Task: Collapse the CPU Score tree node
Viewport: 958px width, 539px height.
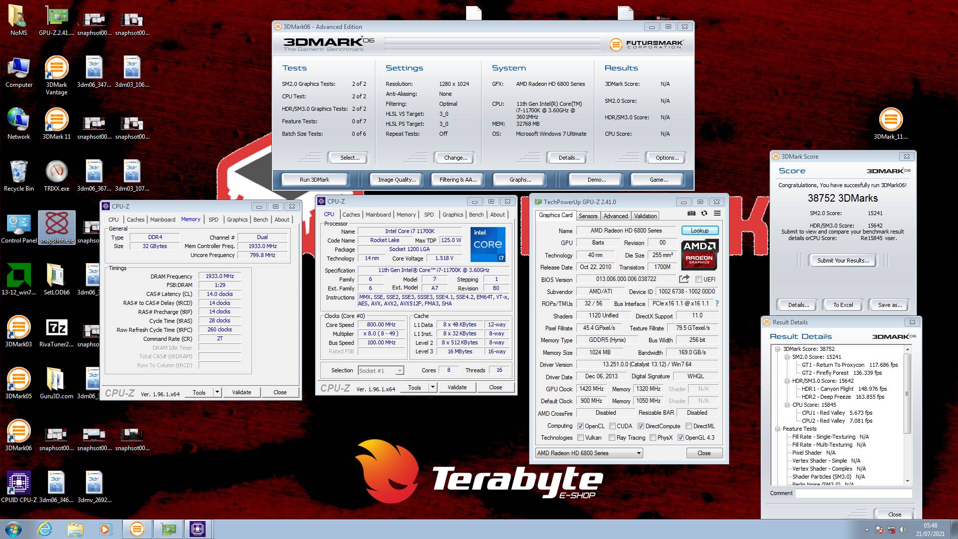Action: pyautogui.click(x=787, y=405)
